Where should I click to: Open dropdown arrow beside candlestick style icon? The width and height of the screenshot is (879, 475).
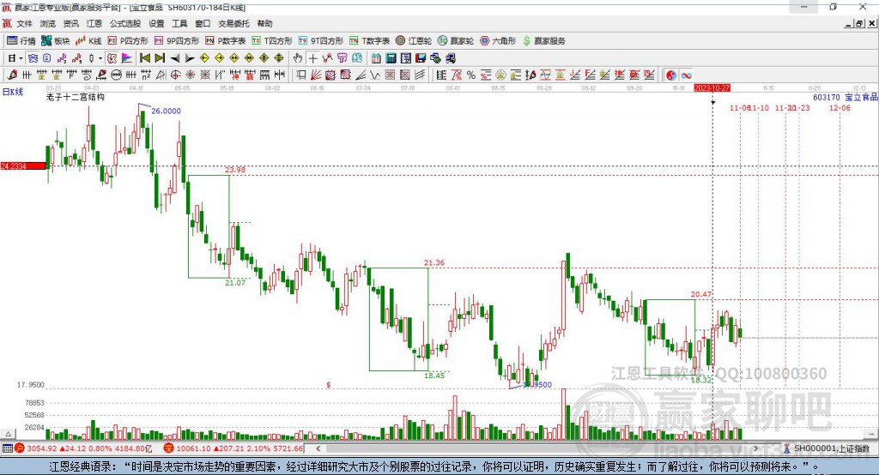(100, 58)
